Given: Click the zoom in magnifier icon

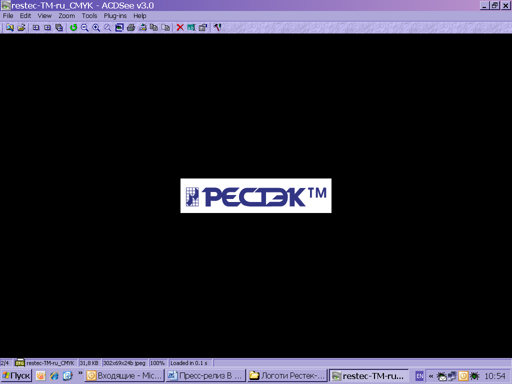Looking at the screenshot, I should click(96, 28).
